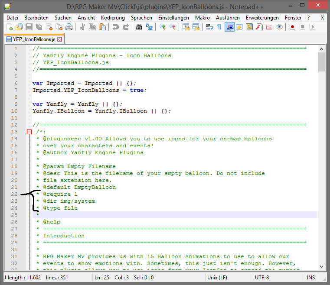Click the Close file icon

coord(49,27)
